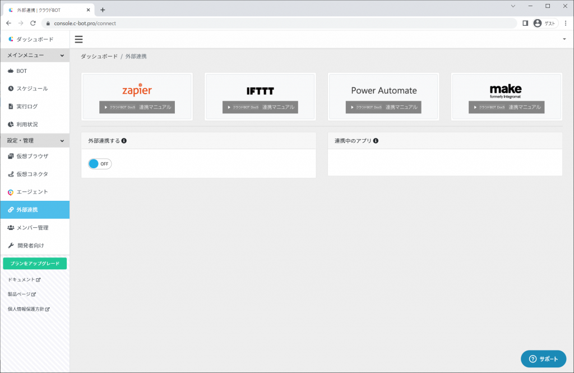Screen dimensions: 574x373
Task: Click the dashboard logo icon in sidebar
Action: click(x=11, y=39)
